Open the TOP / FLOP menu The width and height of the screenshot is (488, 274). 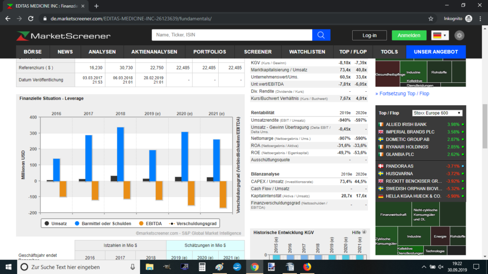click(353, 52)
